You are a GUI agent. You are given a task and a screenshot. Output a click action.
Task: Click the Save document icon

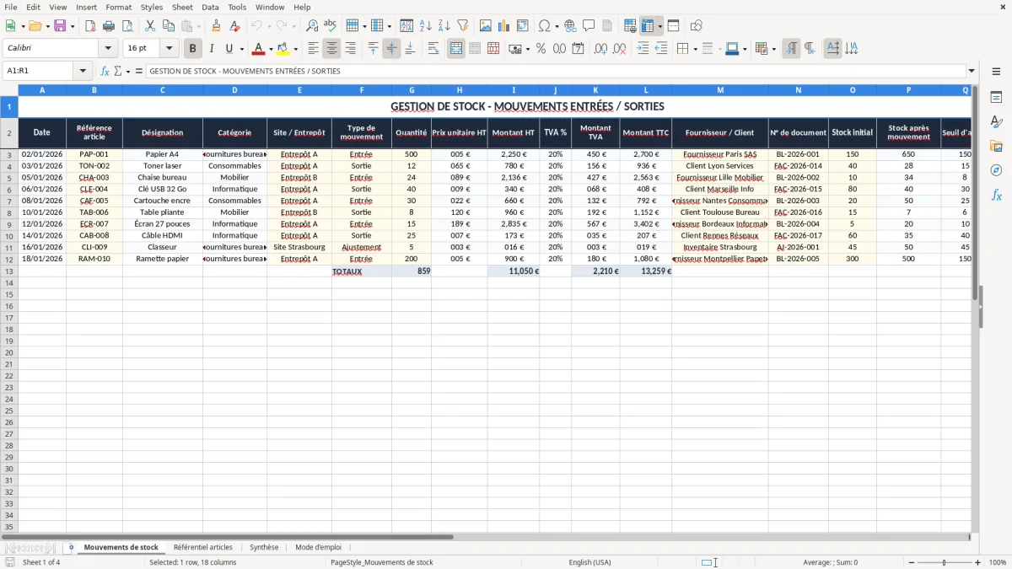pyautogui.click(x=60, y=26)
